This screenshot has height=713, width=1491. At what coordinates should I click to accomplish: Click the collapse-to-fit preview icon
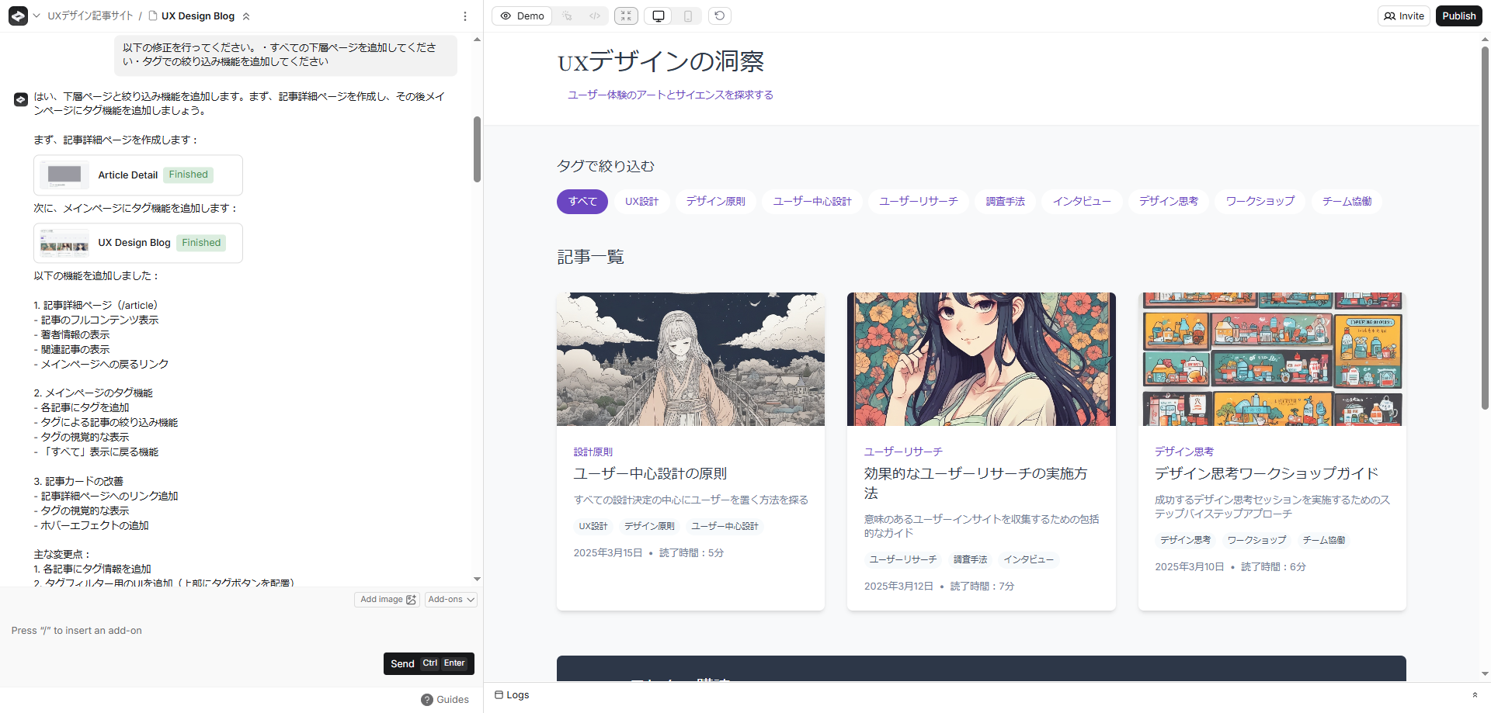(x=626, y=16)
